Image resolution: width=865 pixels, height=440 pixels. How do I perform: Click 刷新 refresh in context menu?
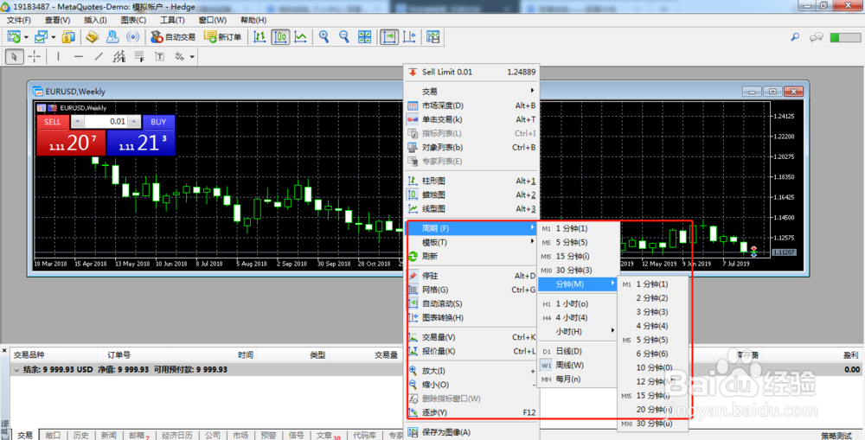(x=471, y=257)
